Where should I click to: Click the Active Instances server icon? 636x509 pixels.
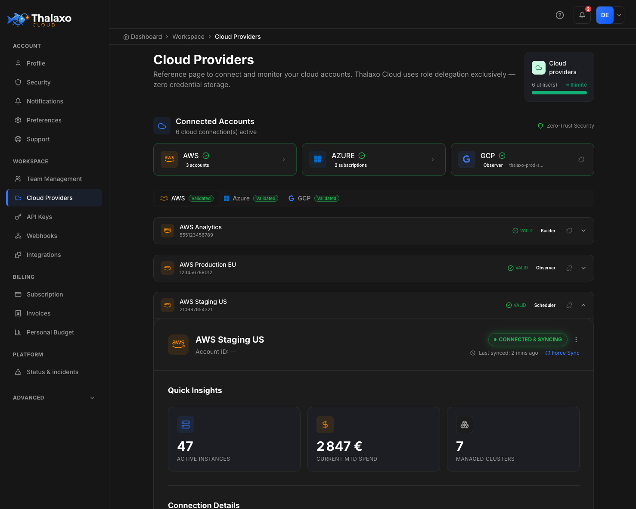186,425
